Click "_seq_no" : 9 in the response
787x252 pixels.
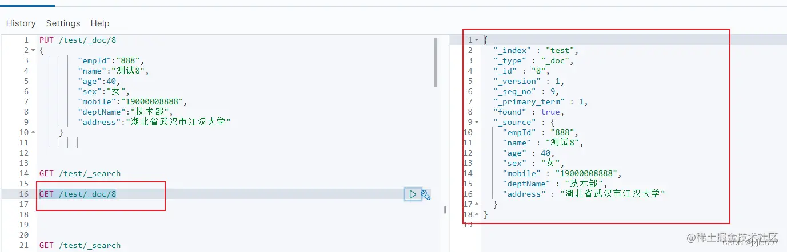[x=526, y=92]
